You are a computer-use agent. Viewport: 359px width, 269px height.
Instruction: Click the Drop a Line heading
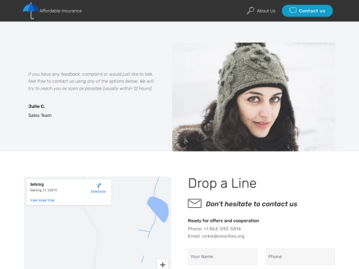click(x=222, y=183)
